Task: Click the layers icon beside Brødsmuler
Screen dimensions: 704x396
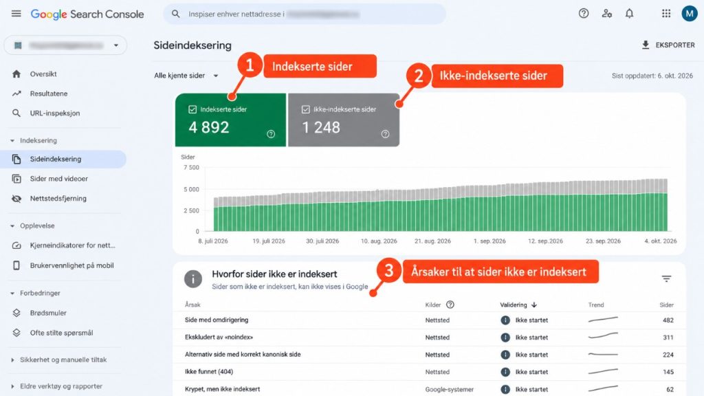Action: point(16,313)
